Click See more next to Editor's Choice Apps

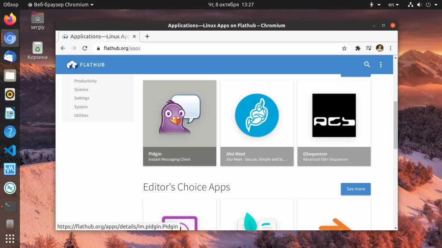click(x=356, y=189)
